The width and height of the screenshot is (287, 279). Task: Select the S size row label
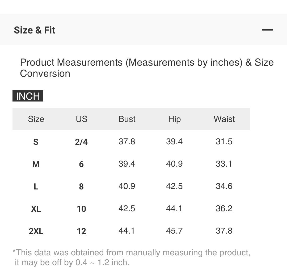[36, 142]
